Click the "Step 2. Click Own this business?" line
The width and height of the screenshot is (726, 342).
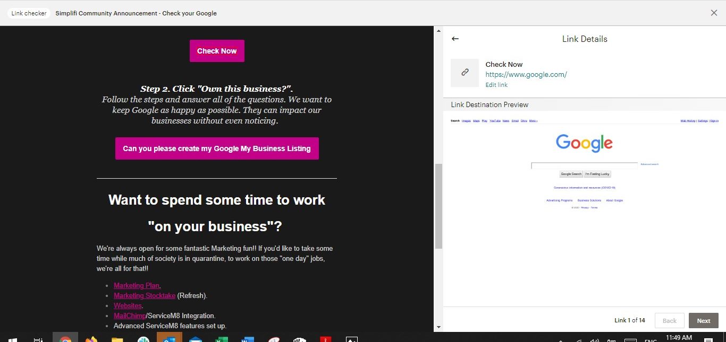[x=217, y=89]
